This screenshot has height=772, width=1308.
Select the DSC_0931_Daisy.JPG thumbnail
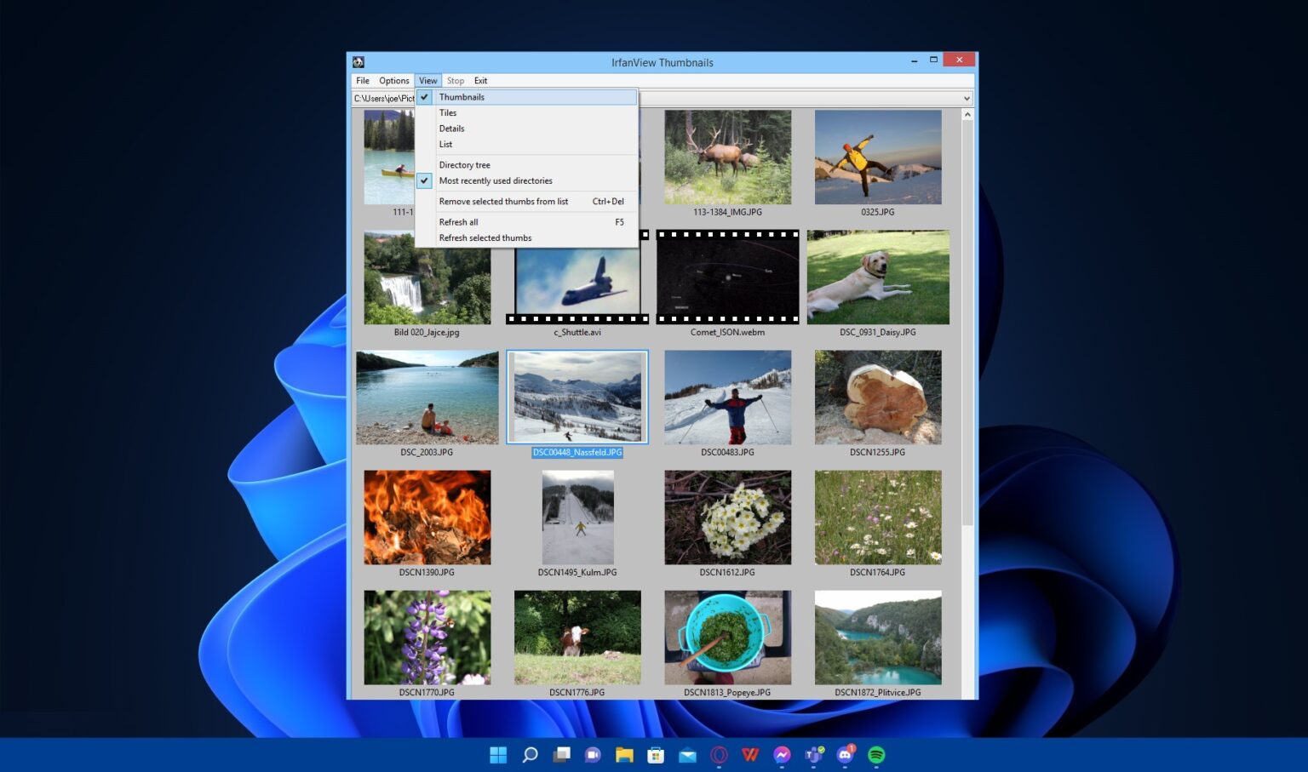pos(878,277)
